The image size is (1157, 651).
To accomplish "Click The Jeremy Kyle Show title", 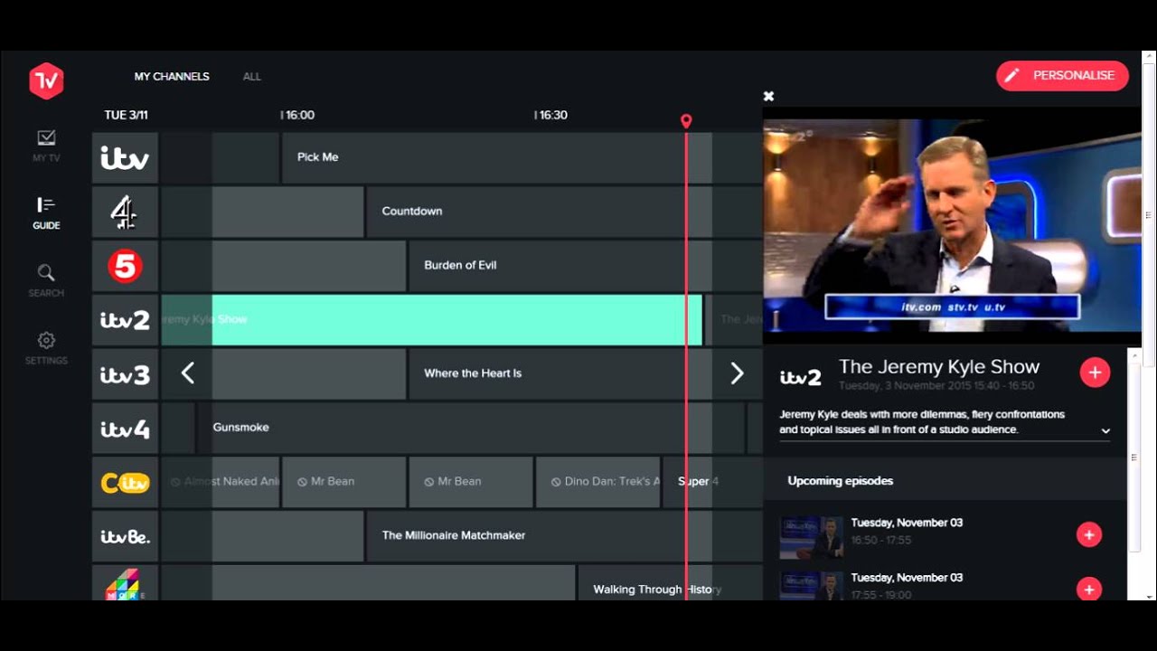I will tap(939, 367).
